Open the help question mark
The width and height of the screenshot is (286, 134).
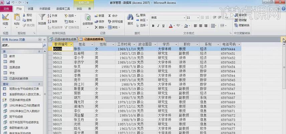pyautogui.click(x=284, y=9)
